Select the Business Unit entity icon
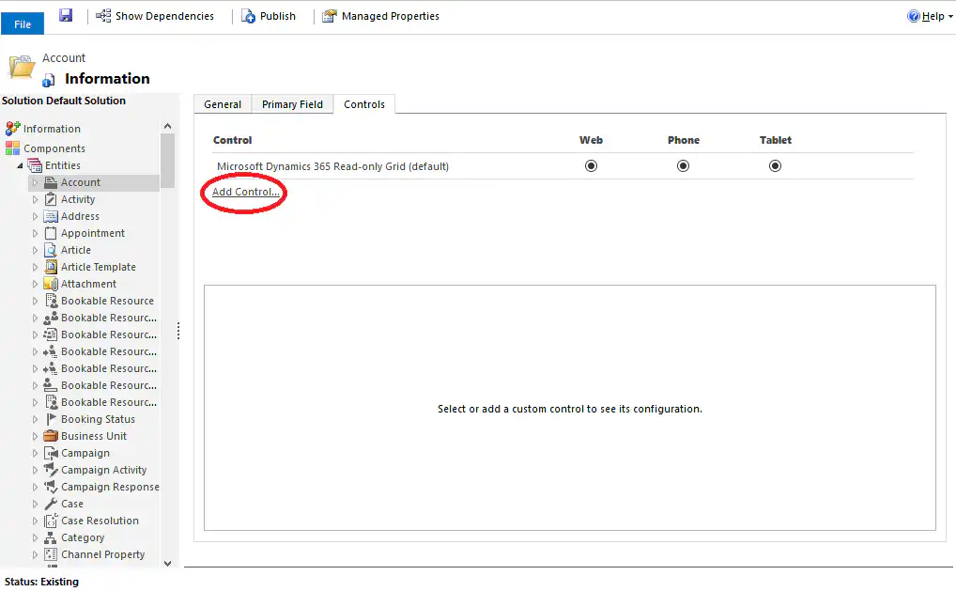Screen dimensions: 956x591 49,435
